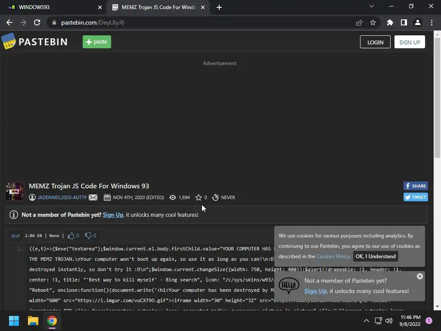441x331 pixels.
Task: Click the NEVER expiration text
Action: coord(228,197)
